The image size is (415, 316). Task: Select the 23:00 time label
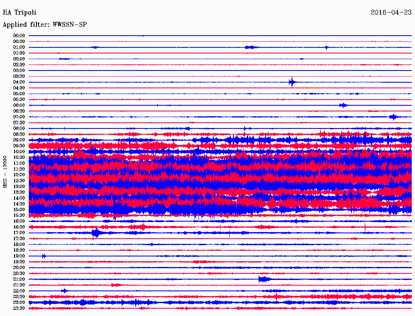point(19,302)
